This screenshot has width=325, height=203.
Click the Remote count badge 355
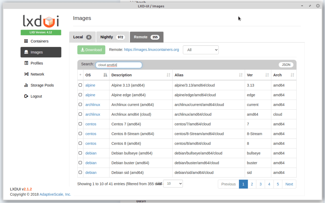point(155,37)
